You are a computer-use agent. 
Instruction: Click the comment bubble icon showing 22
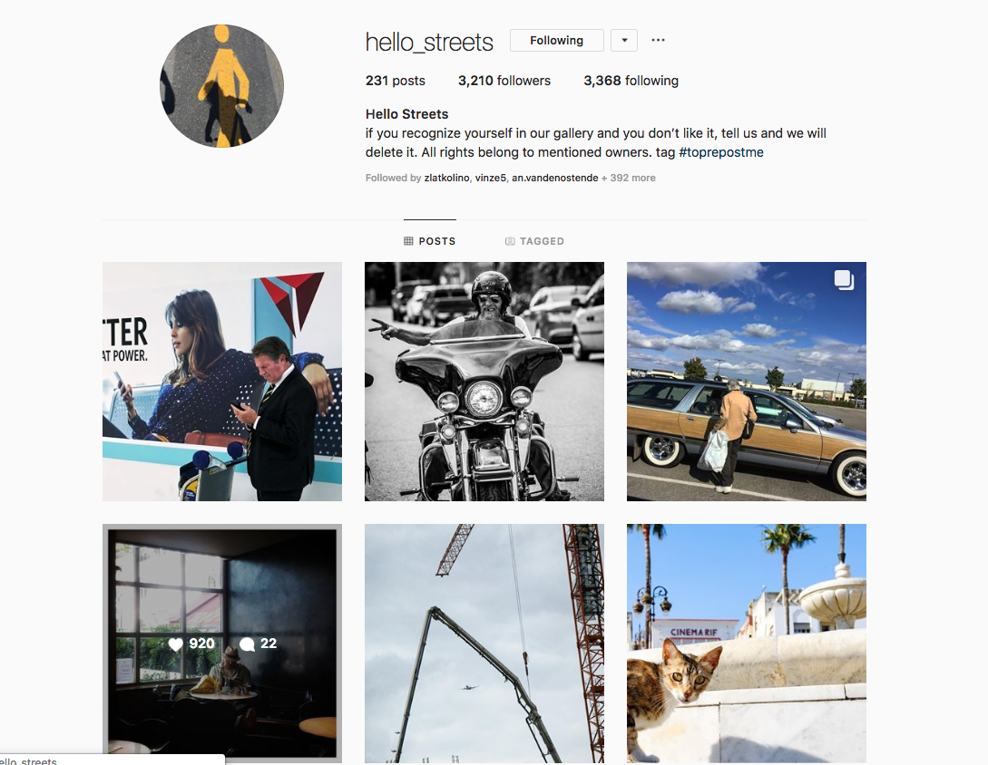[x=247, y=644]
